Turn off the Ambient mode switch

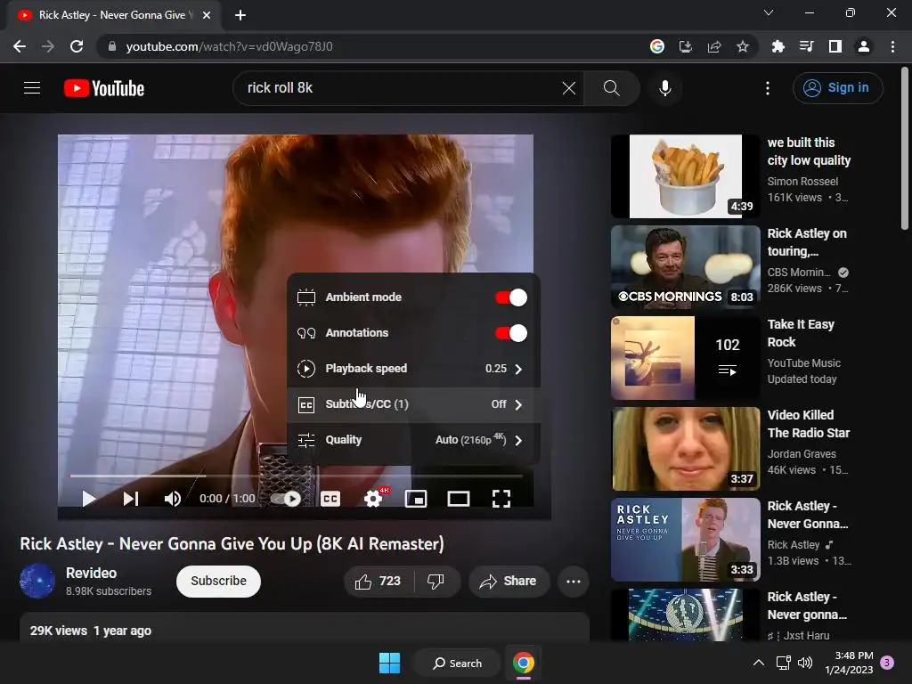point(511,297)
